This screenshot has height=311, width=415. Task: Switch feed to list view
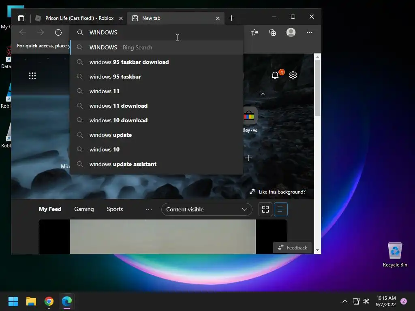pos(280,209)
